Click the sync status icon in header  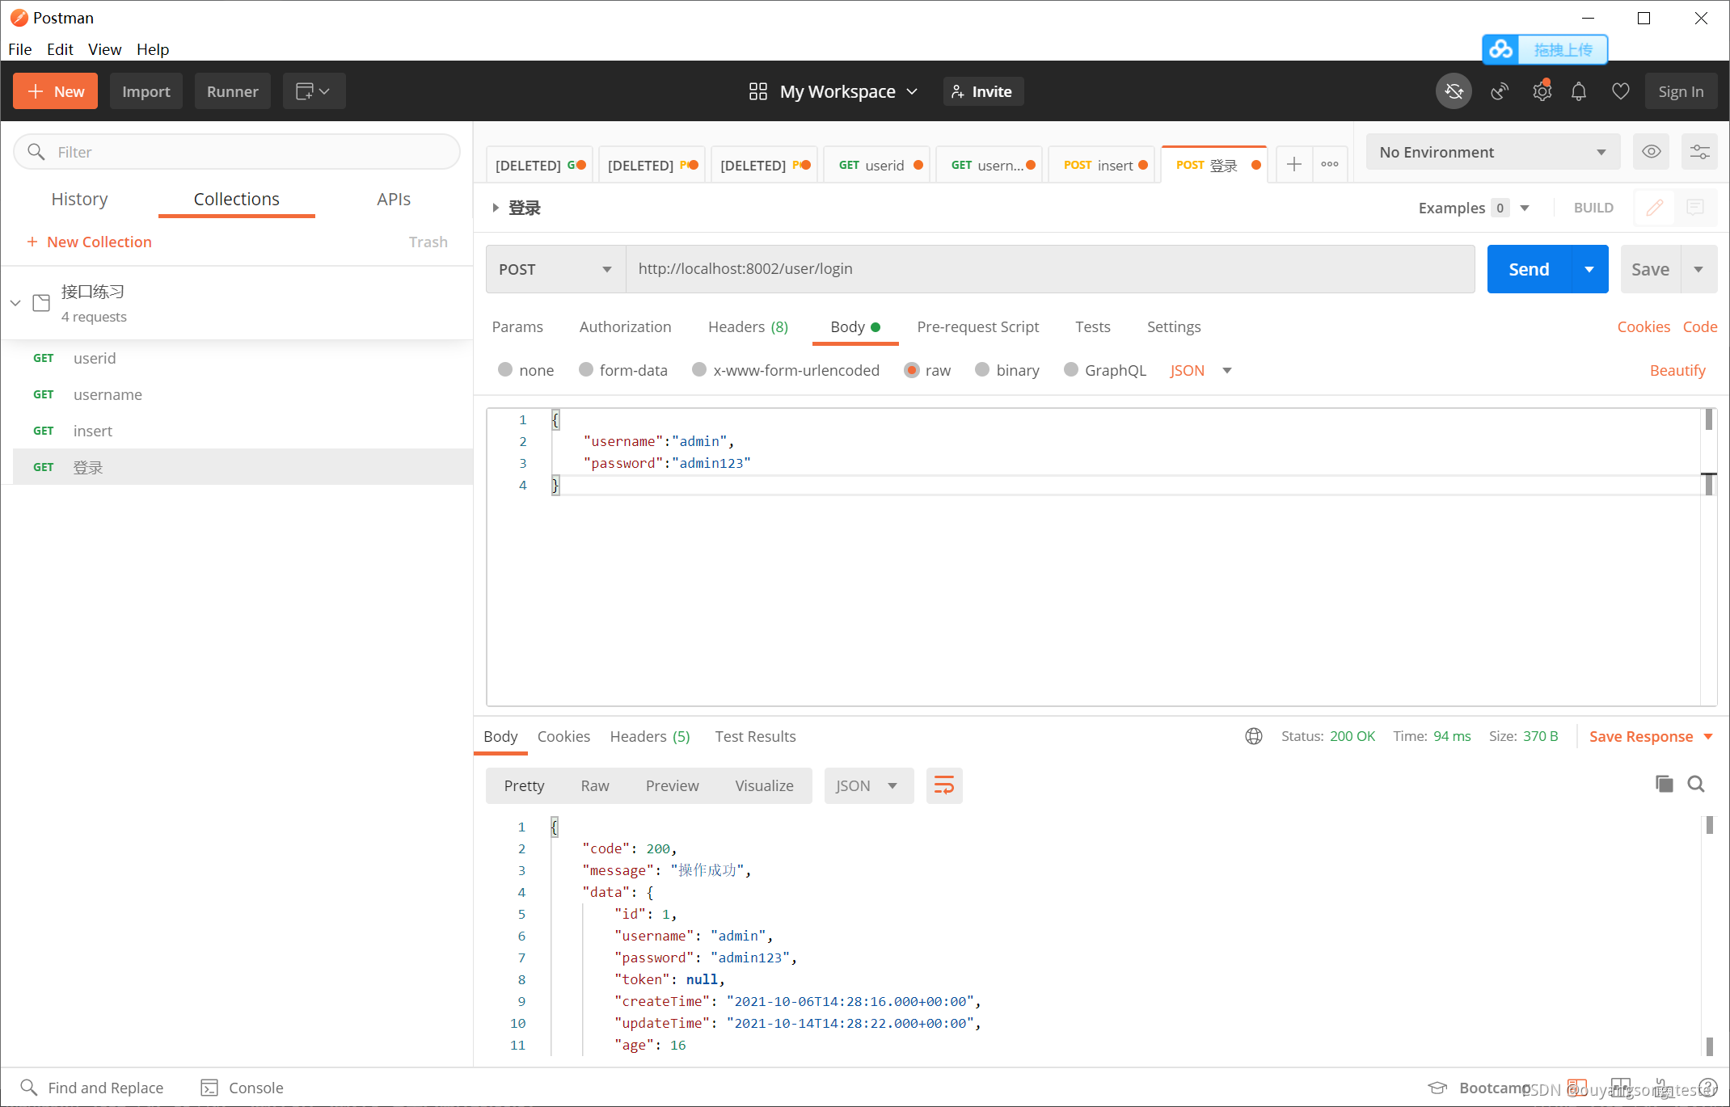coord(1453,91)
